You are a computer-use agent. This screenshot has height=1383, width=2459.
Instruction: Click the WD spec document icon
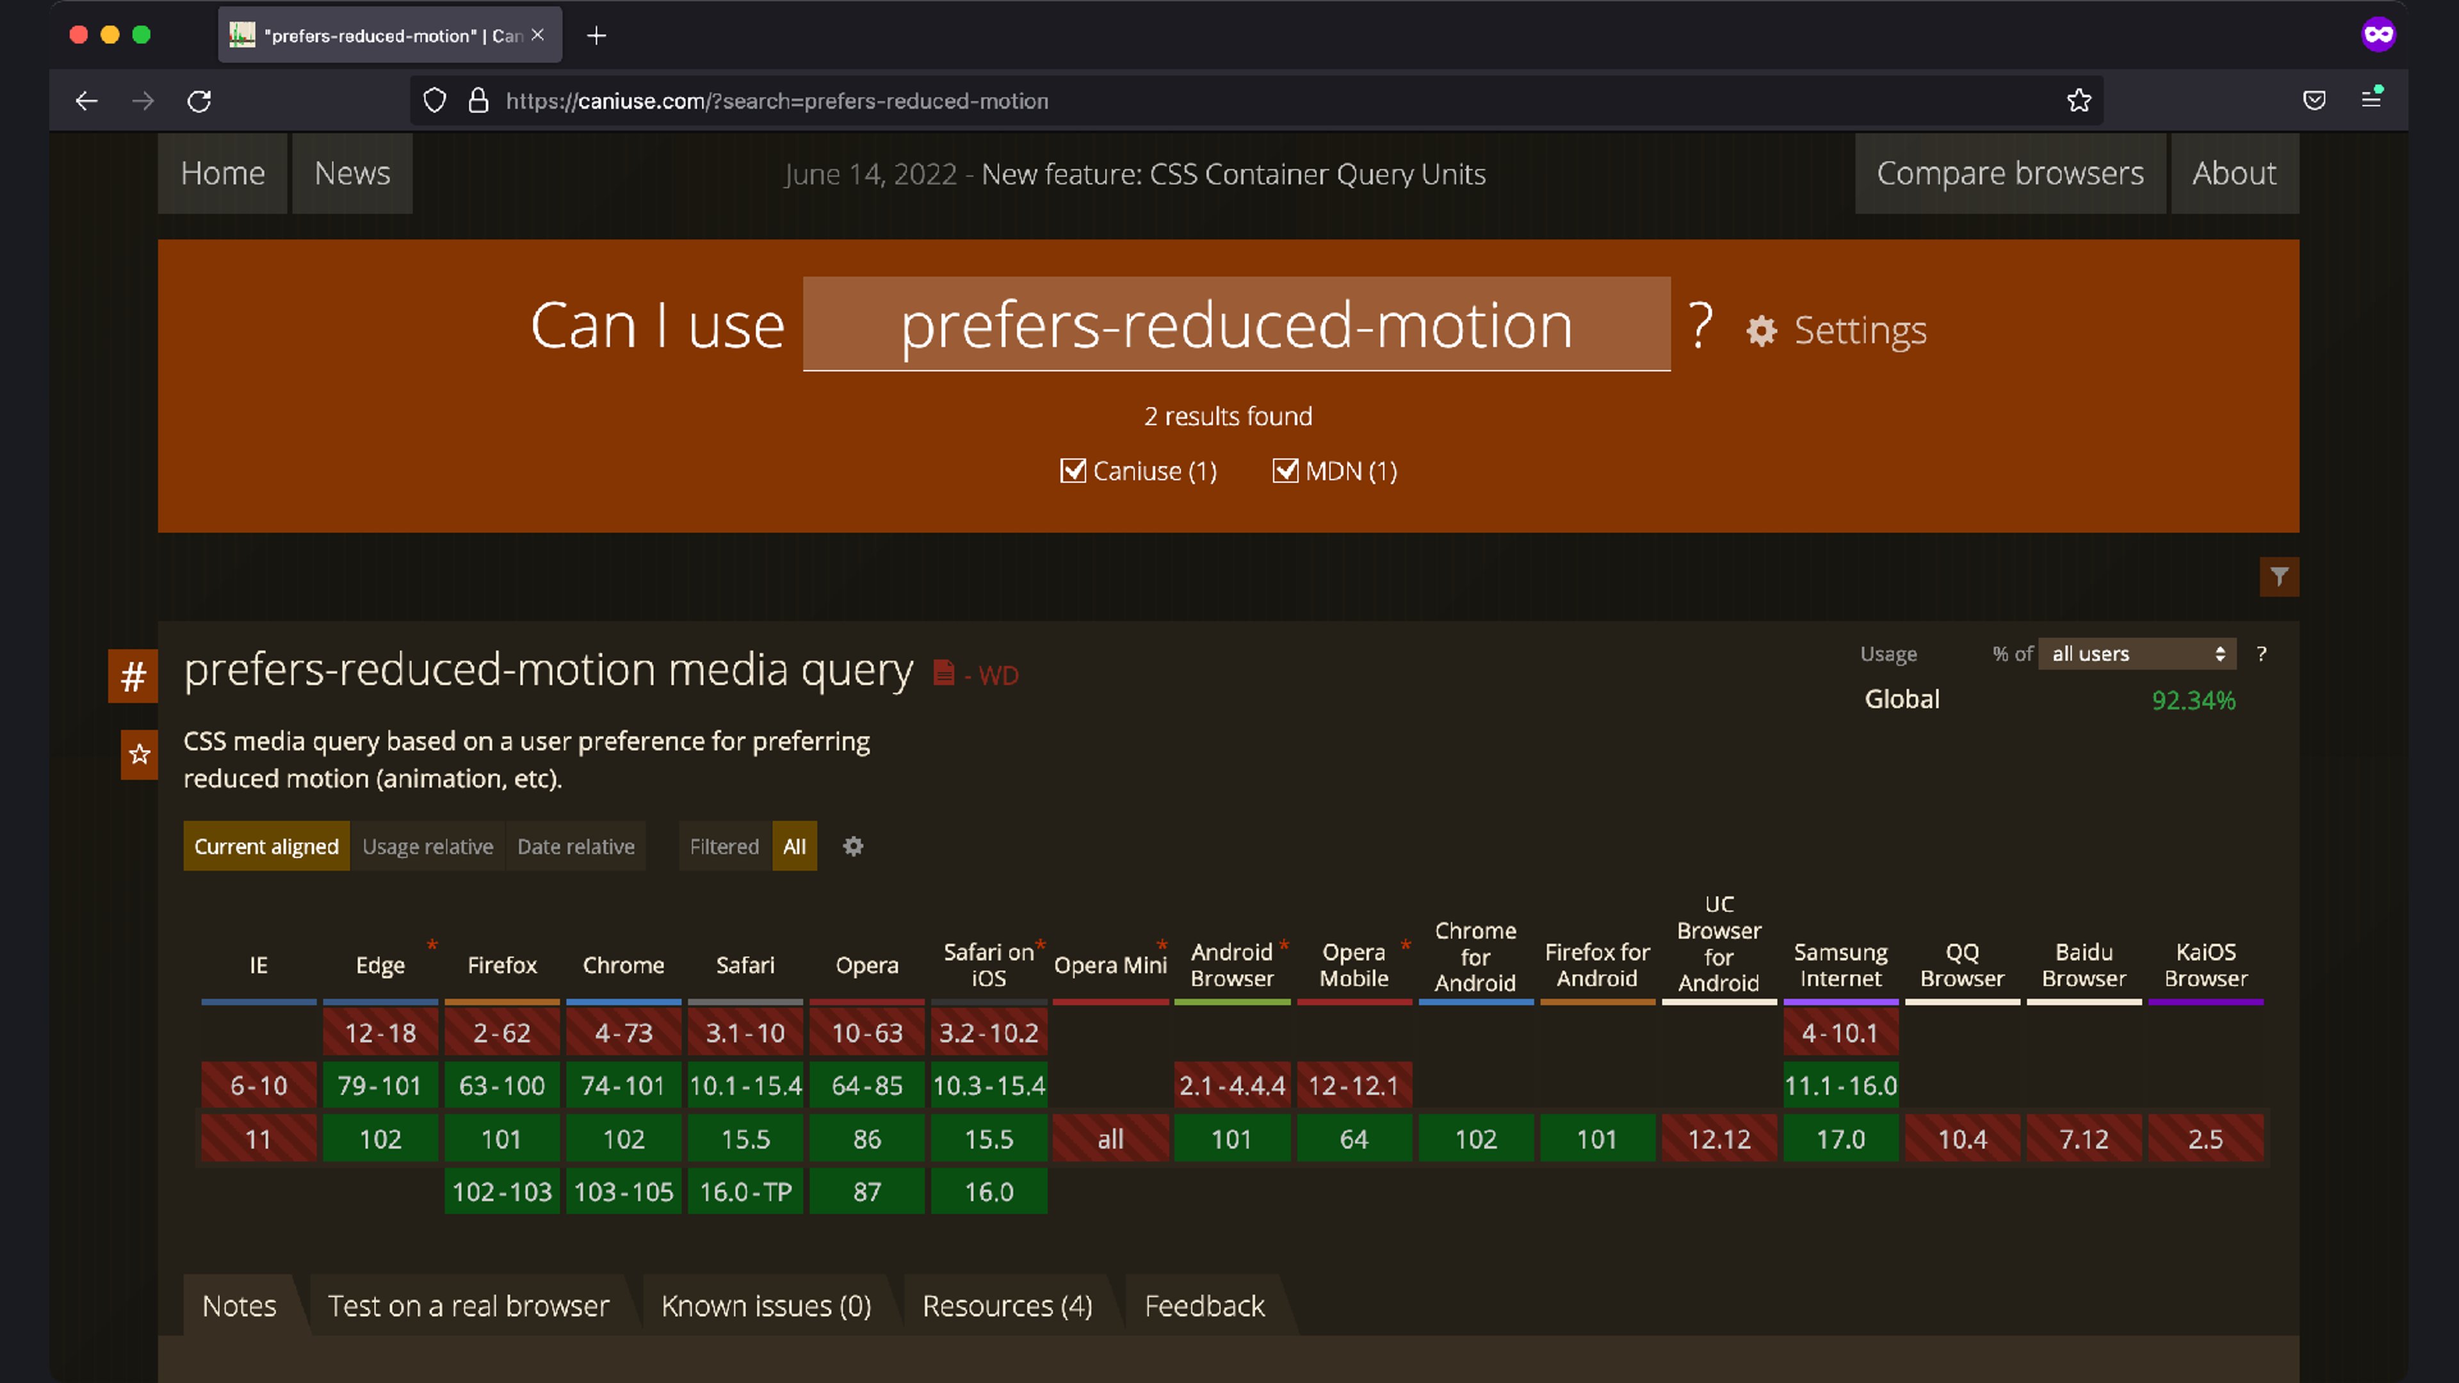tap(943, 674)
